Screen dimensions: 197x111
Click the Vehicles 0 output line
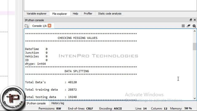pos(36,56)
